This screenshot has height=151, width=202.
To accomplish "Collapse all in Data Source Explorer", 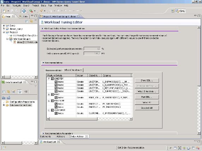I will (4, 92).
